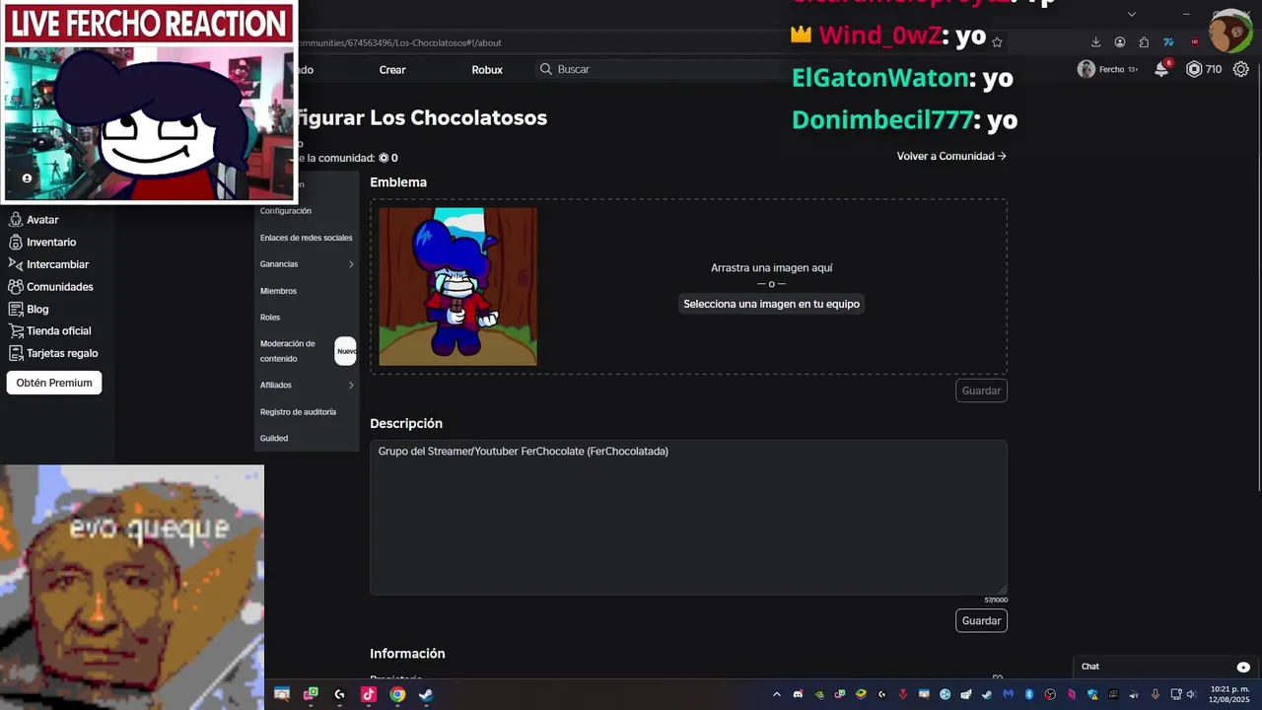
Task: Click the 7TV extension icon
Action: (x=1168, y=41)
